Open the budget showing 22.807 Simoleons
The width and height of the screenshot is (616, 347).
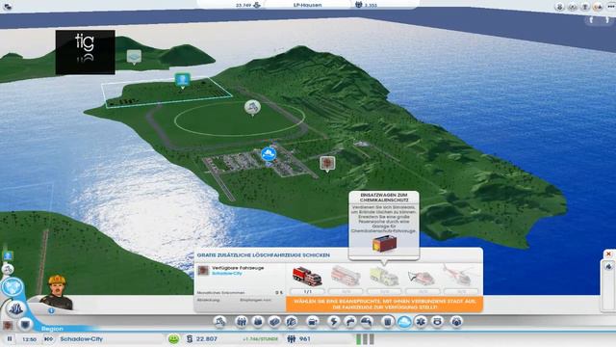(x=201, y=338)
